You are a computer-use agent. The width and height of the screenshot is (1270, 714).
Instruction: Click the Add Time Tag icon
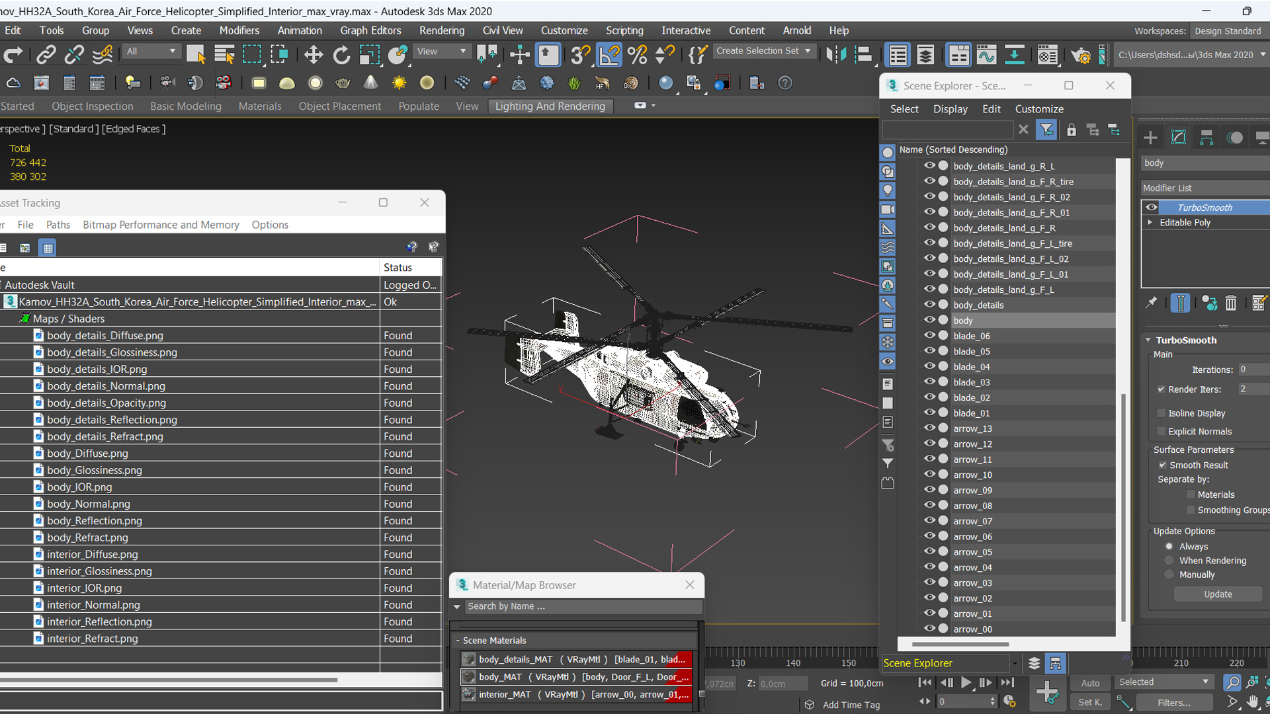point(810,705)
